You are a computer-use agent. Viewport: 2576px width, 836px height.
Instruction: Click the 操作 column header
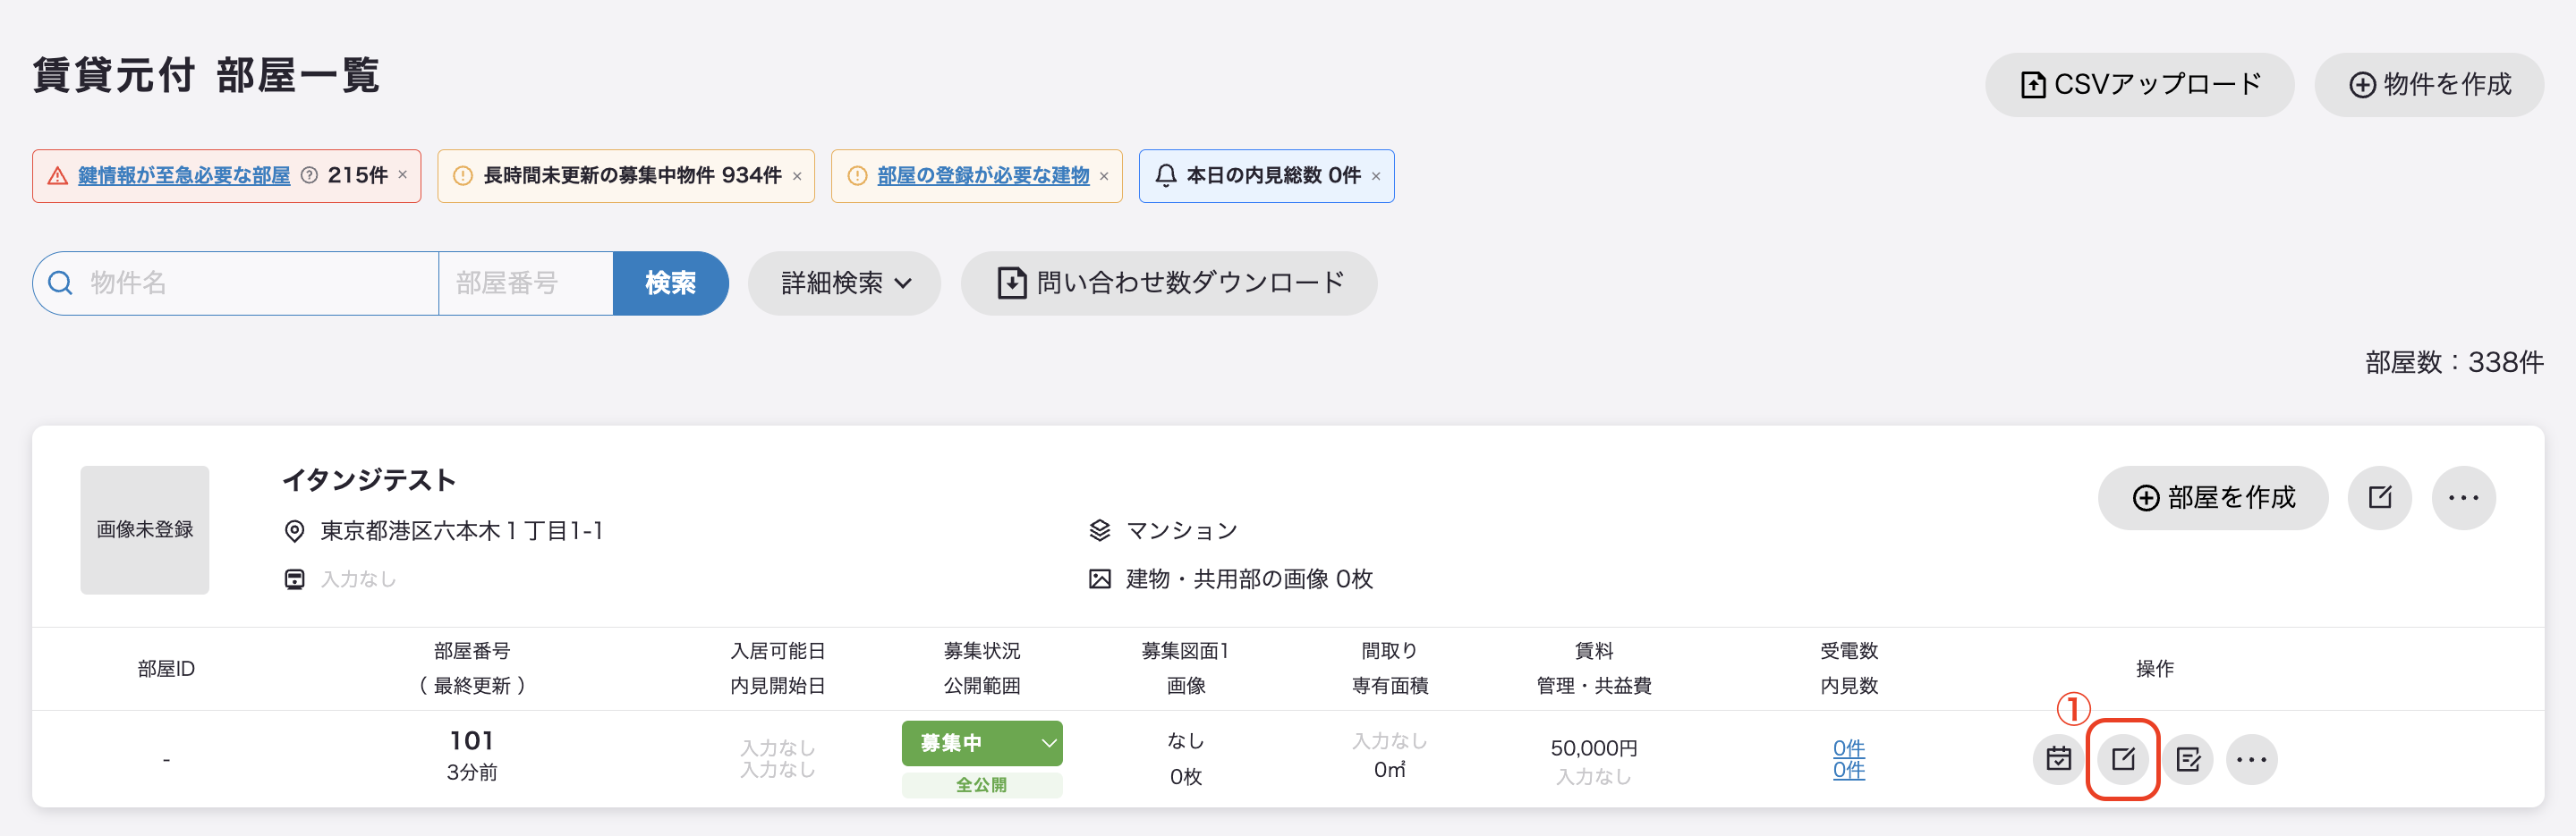(2155, 669)
